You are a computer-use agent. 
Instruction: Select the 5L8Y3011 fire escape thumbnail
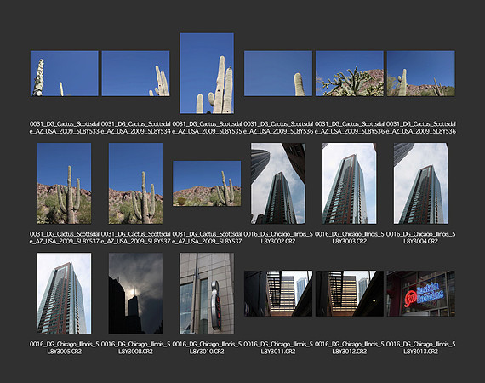click(278, 294)
